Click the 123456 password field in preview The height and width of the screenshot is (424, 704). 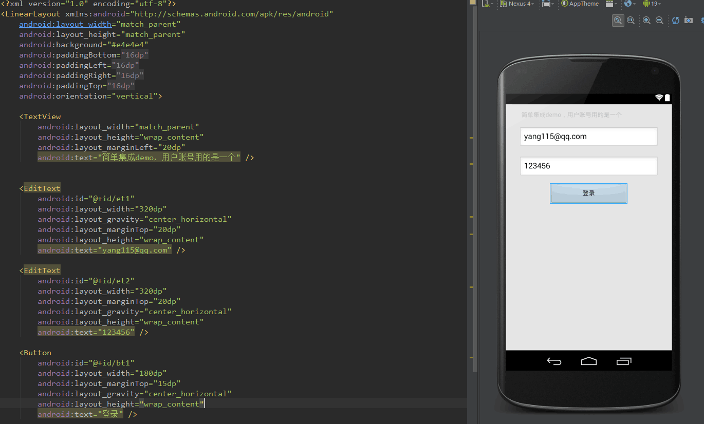[588, 166]
